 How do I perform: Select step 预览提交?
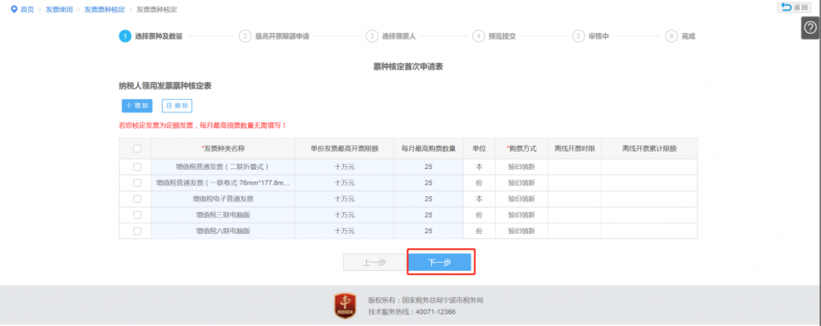[502, 37]
